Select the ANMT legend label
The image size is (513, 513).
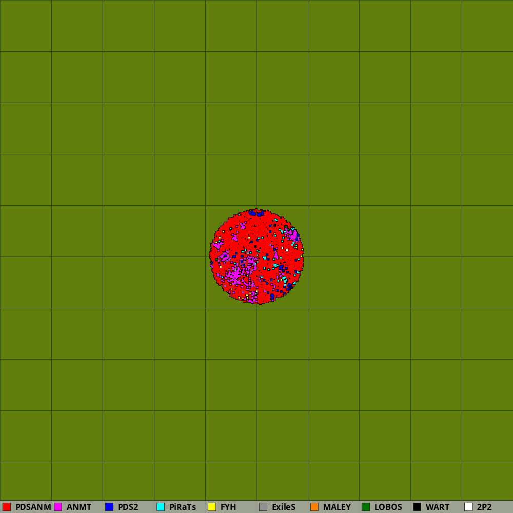(79, 507)
